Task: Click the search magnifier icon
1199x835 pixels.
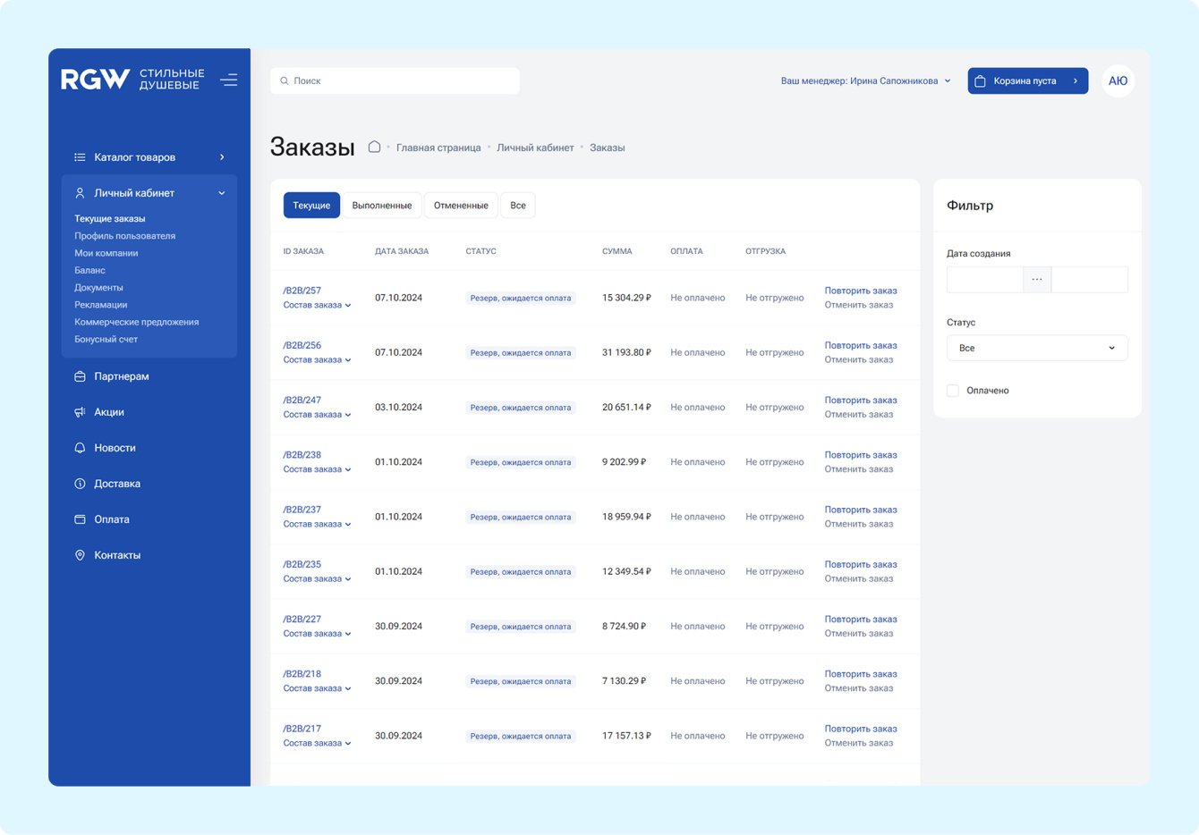Action: [x=285, y=80]
